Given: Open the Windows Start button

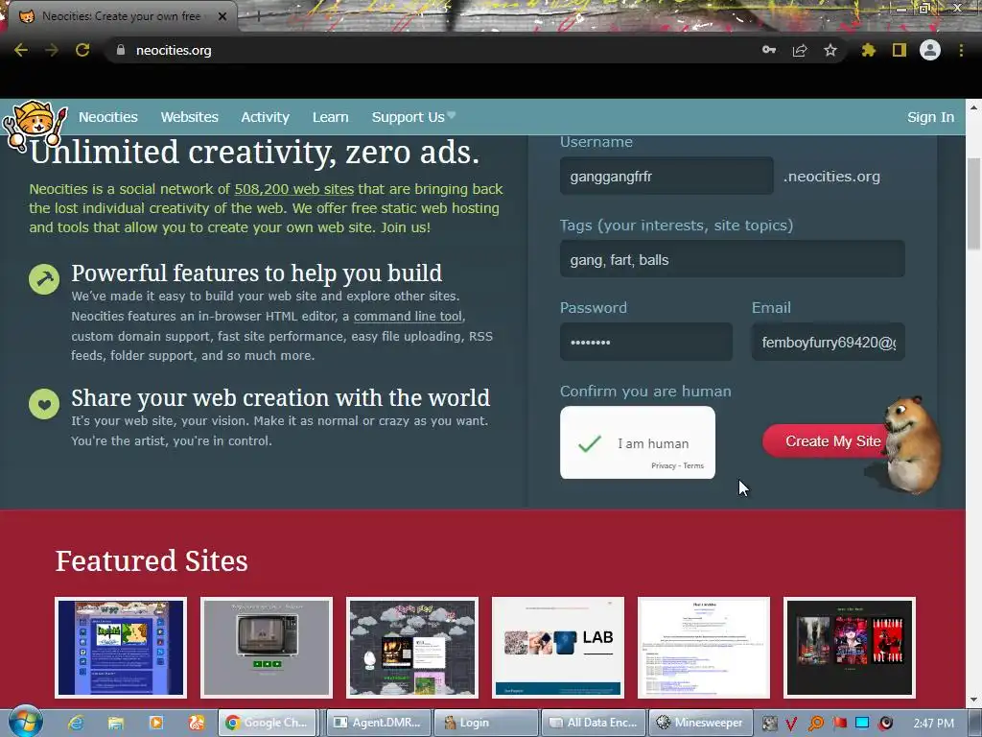Looking at the screenshot, I should [26, 722].
